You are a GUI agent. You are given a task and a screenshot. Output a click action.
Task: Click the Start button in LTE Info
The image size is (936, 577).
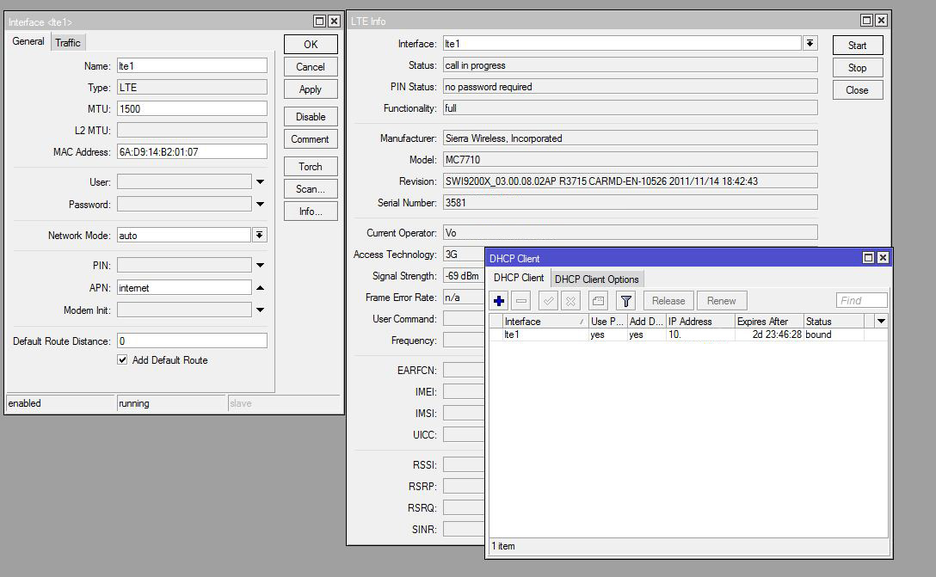(857, 46)
